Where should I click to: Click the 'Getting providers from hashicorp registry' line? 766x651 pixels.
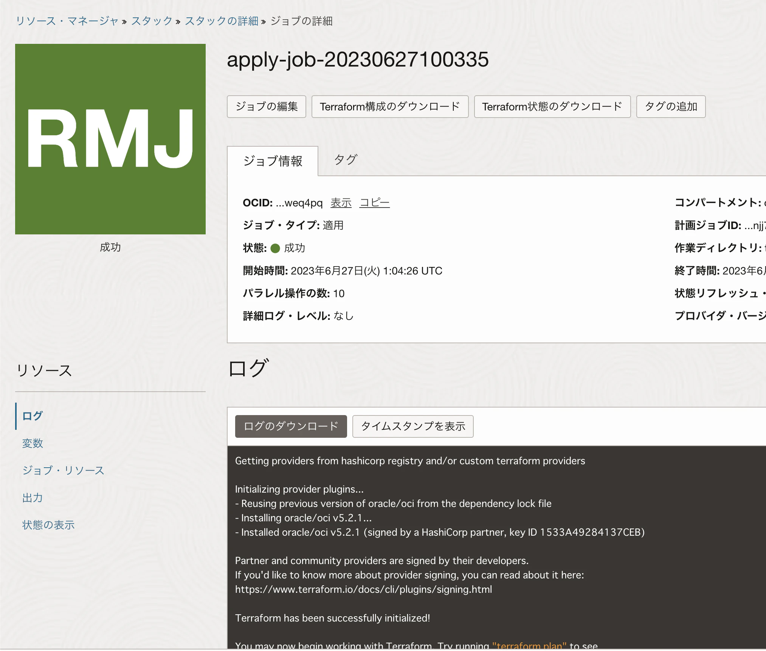pos(410,461)
